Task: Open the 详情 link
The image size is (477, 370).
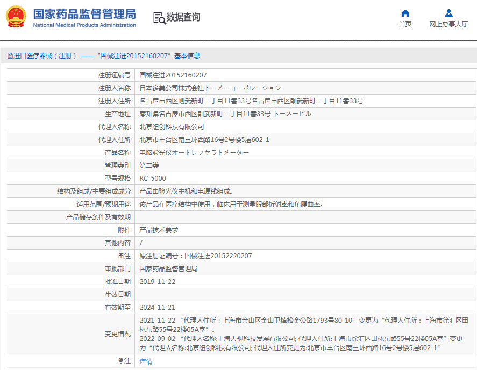Action: click(x=146, y=361)
